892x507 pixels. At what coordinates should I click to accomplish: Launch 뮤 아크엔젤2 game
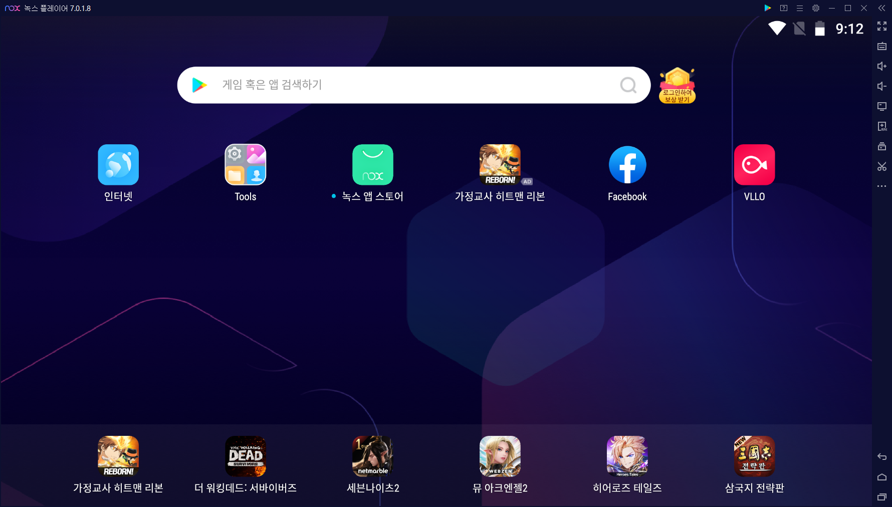tap(500, 456)
